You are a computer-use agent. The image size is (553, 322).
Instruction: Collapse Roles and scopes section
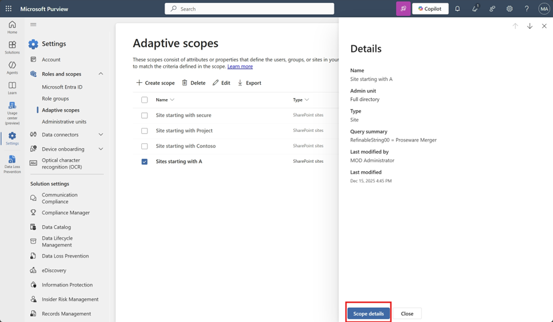(101, 74)
